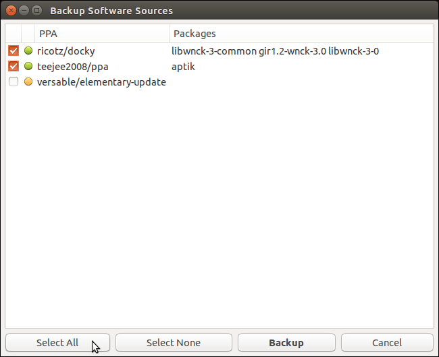Image resolution: width=439 pixels, height=357 pixels.
Task: Click orange status dot for versable/elementary-update
Action: [28, 82]
